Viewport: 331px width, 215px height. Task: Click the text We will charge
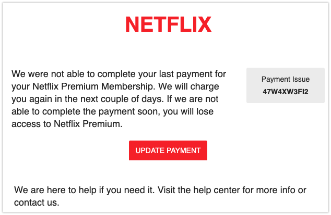[x=188, y=86]
